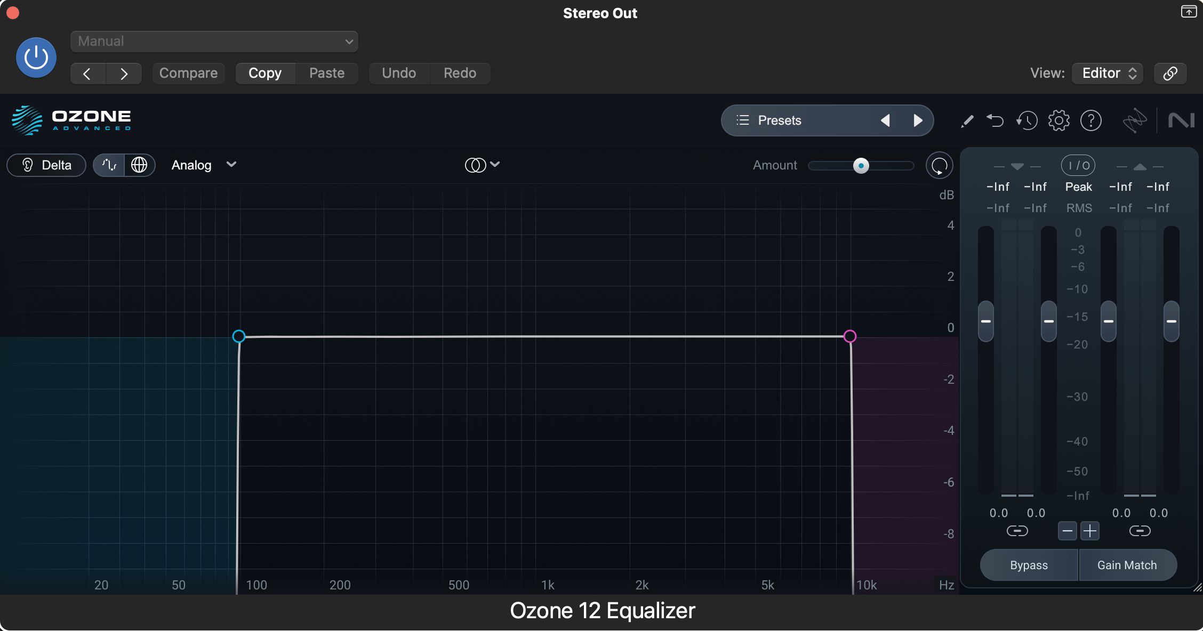Select the globe view icon

click(x=139, y=165)
